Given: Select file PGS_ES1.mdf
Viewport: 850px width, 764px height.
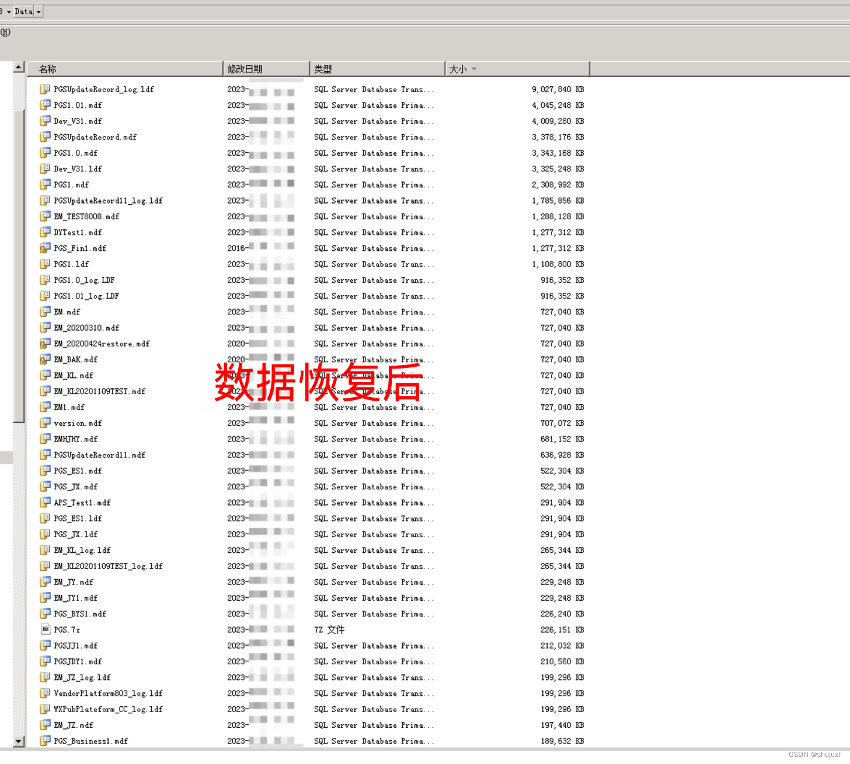Looking at the screenshot, I should tap(78, 471).
